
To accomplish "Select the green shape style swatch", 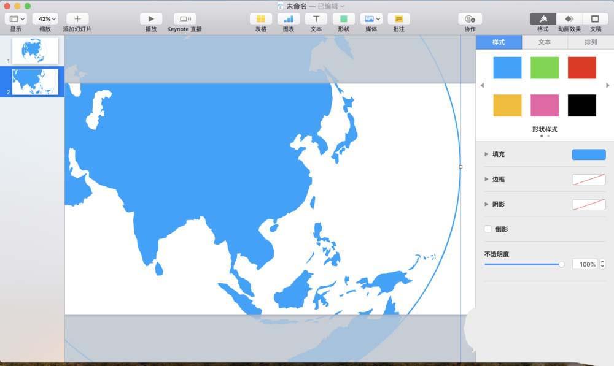I will pyautogui.click(x=544, y=67).
